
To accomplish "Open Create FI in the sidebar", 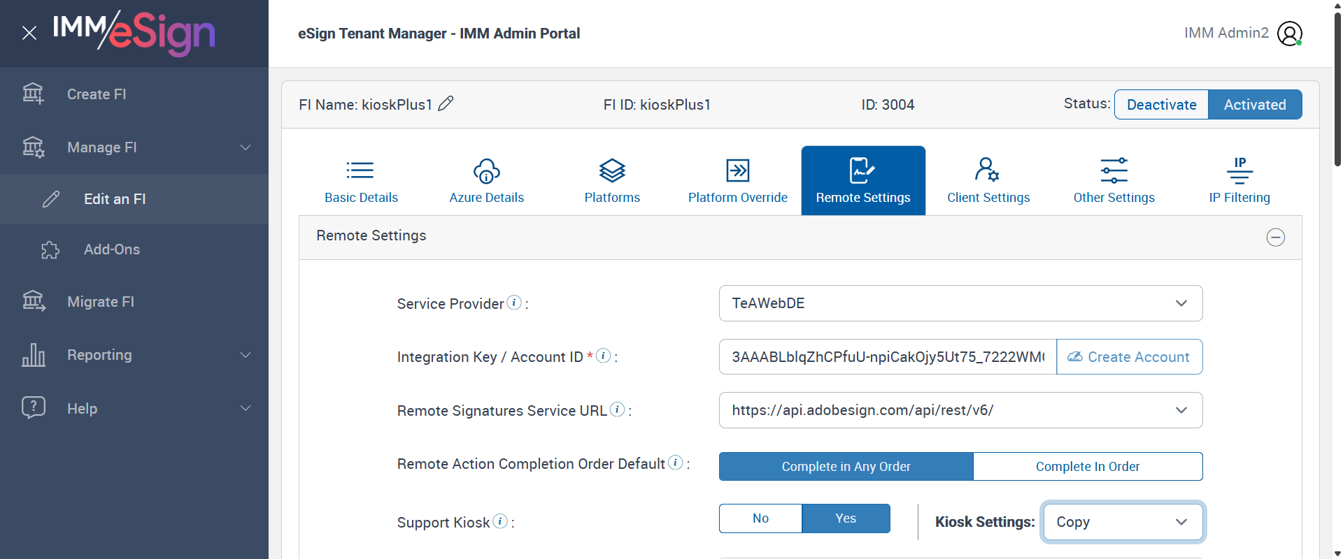I will click(x=97, y=94).
